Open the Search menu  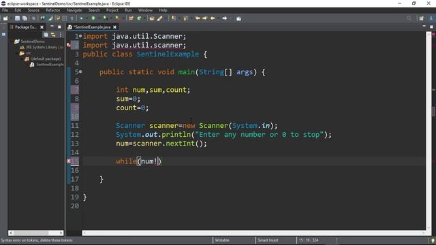point(94,10)
